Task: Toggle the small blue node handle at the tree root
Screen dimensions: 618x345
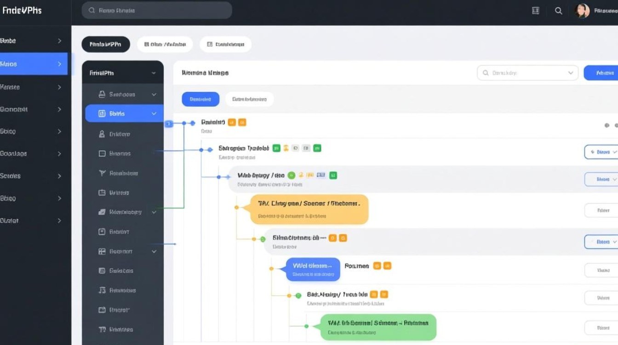Action: click(x=168, y=123)
